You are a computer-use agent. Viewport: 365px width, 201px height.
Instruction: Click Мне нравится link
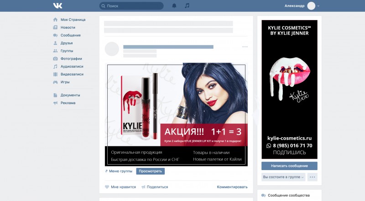[x=123, y=187]
